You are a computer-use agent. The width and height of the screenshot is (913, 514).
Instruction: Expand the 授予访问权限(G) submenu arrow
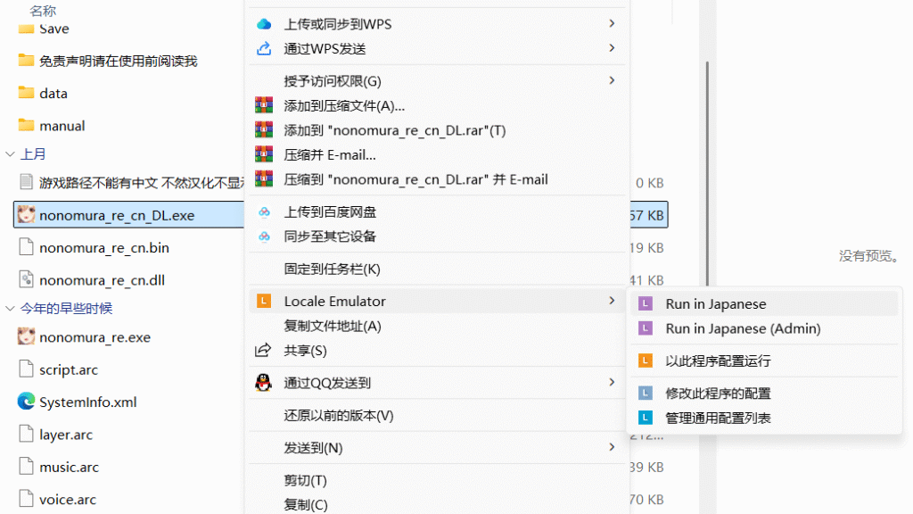612,81
